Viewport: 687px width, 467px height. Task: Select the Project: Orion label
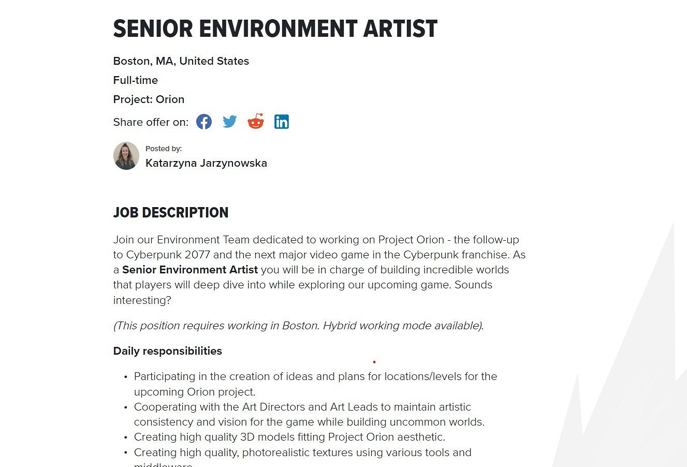click(149, 99)
